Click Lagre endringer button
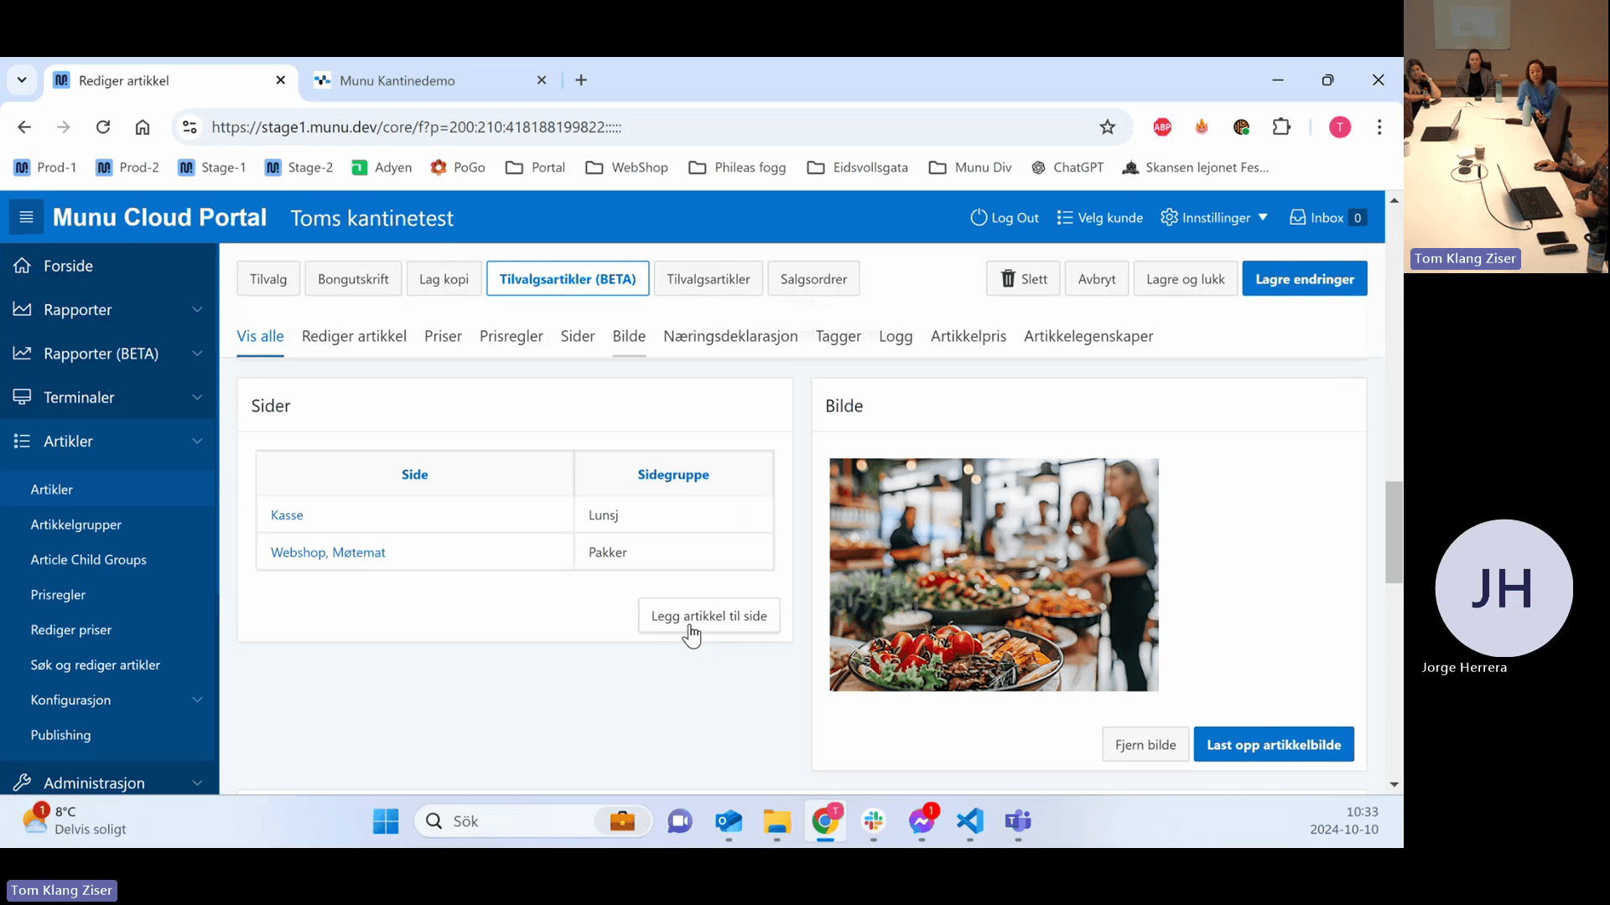The width and height of the screenshot is (1610, 905). 1305,279
